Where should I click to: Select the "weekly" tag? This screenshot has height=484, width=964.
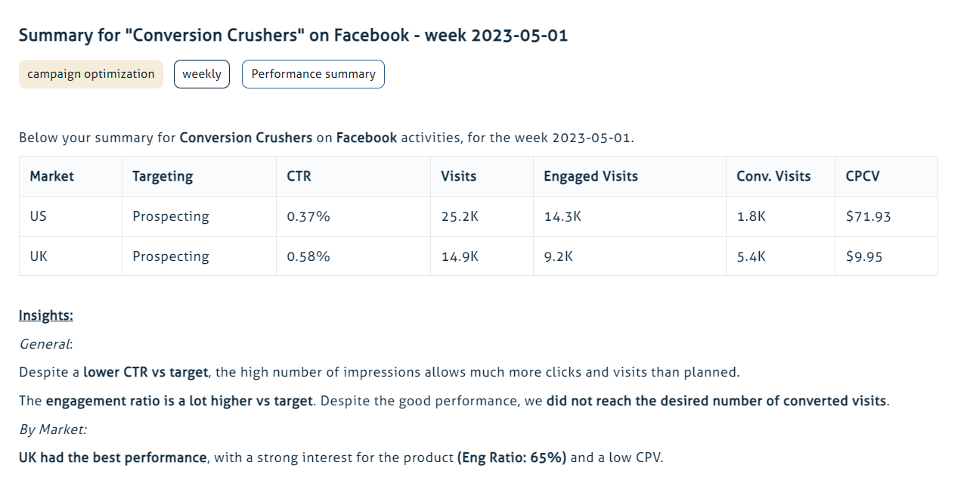tap(202, 74)
